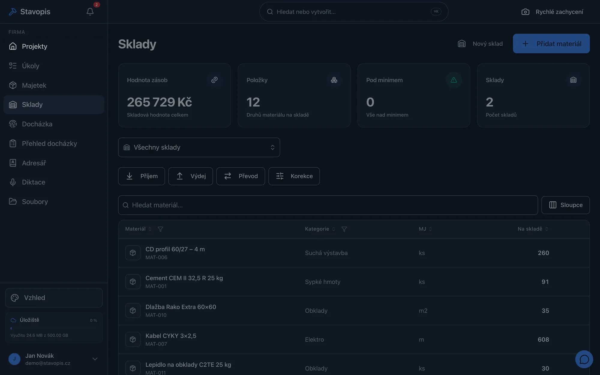Open the Korekce adjustment button
The width and height of the screenshot is (600, 375).
click(x=294, y=176)
